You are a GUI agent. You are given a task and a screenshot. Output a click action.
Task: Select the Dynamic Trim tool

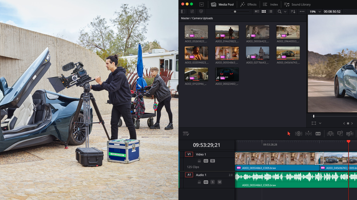[x=308, y=134]
